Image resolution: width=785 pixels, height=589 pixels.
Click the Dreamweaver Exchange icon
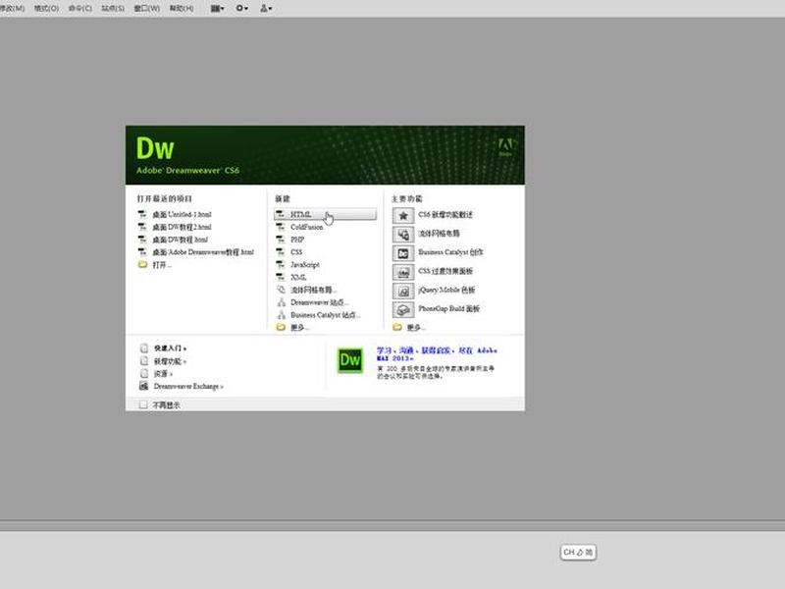[x=144, y=386]
